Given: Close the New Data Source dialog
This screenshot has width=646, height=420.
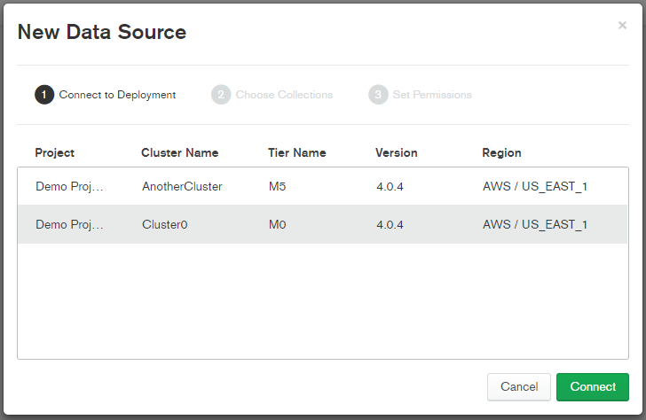Looking at the screenshot, I should pos(622,26).
